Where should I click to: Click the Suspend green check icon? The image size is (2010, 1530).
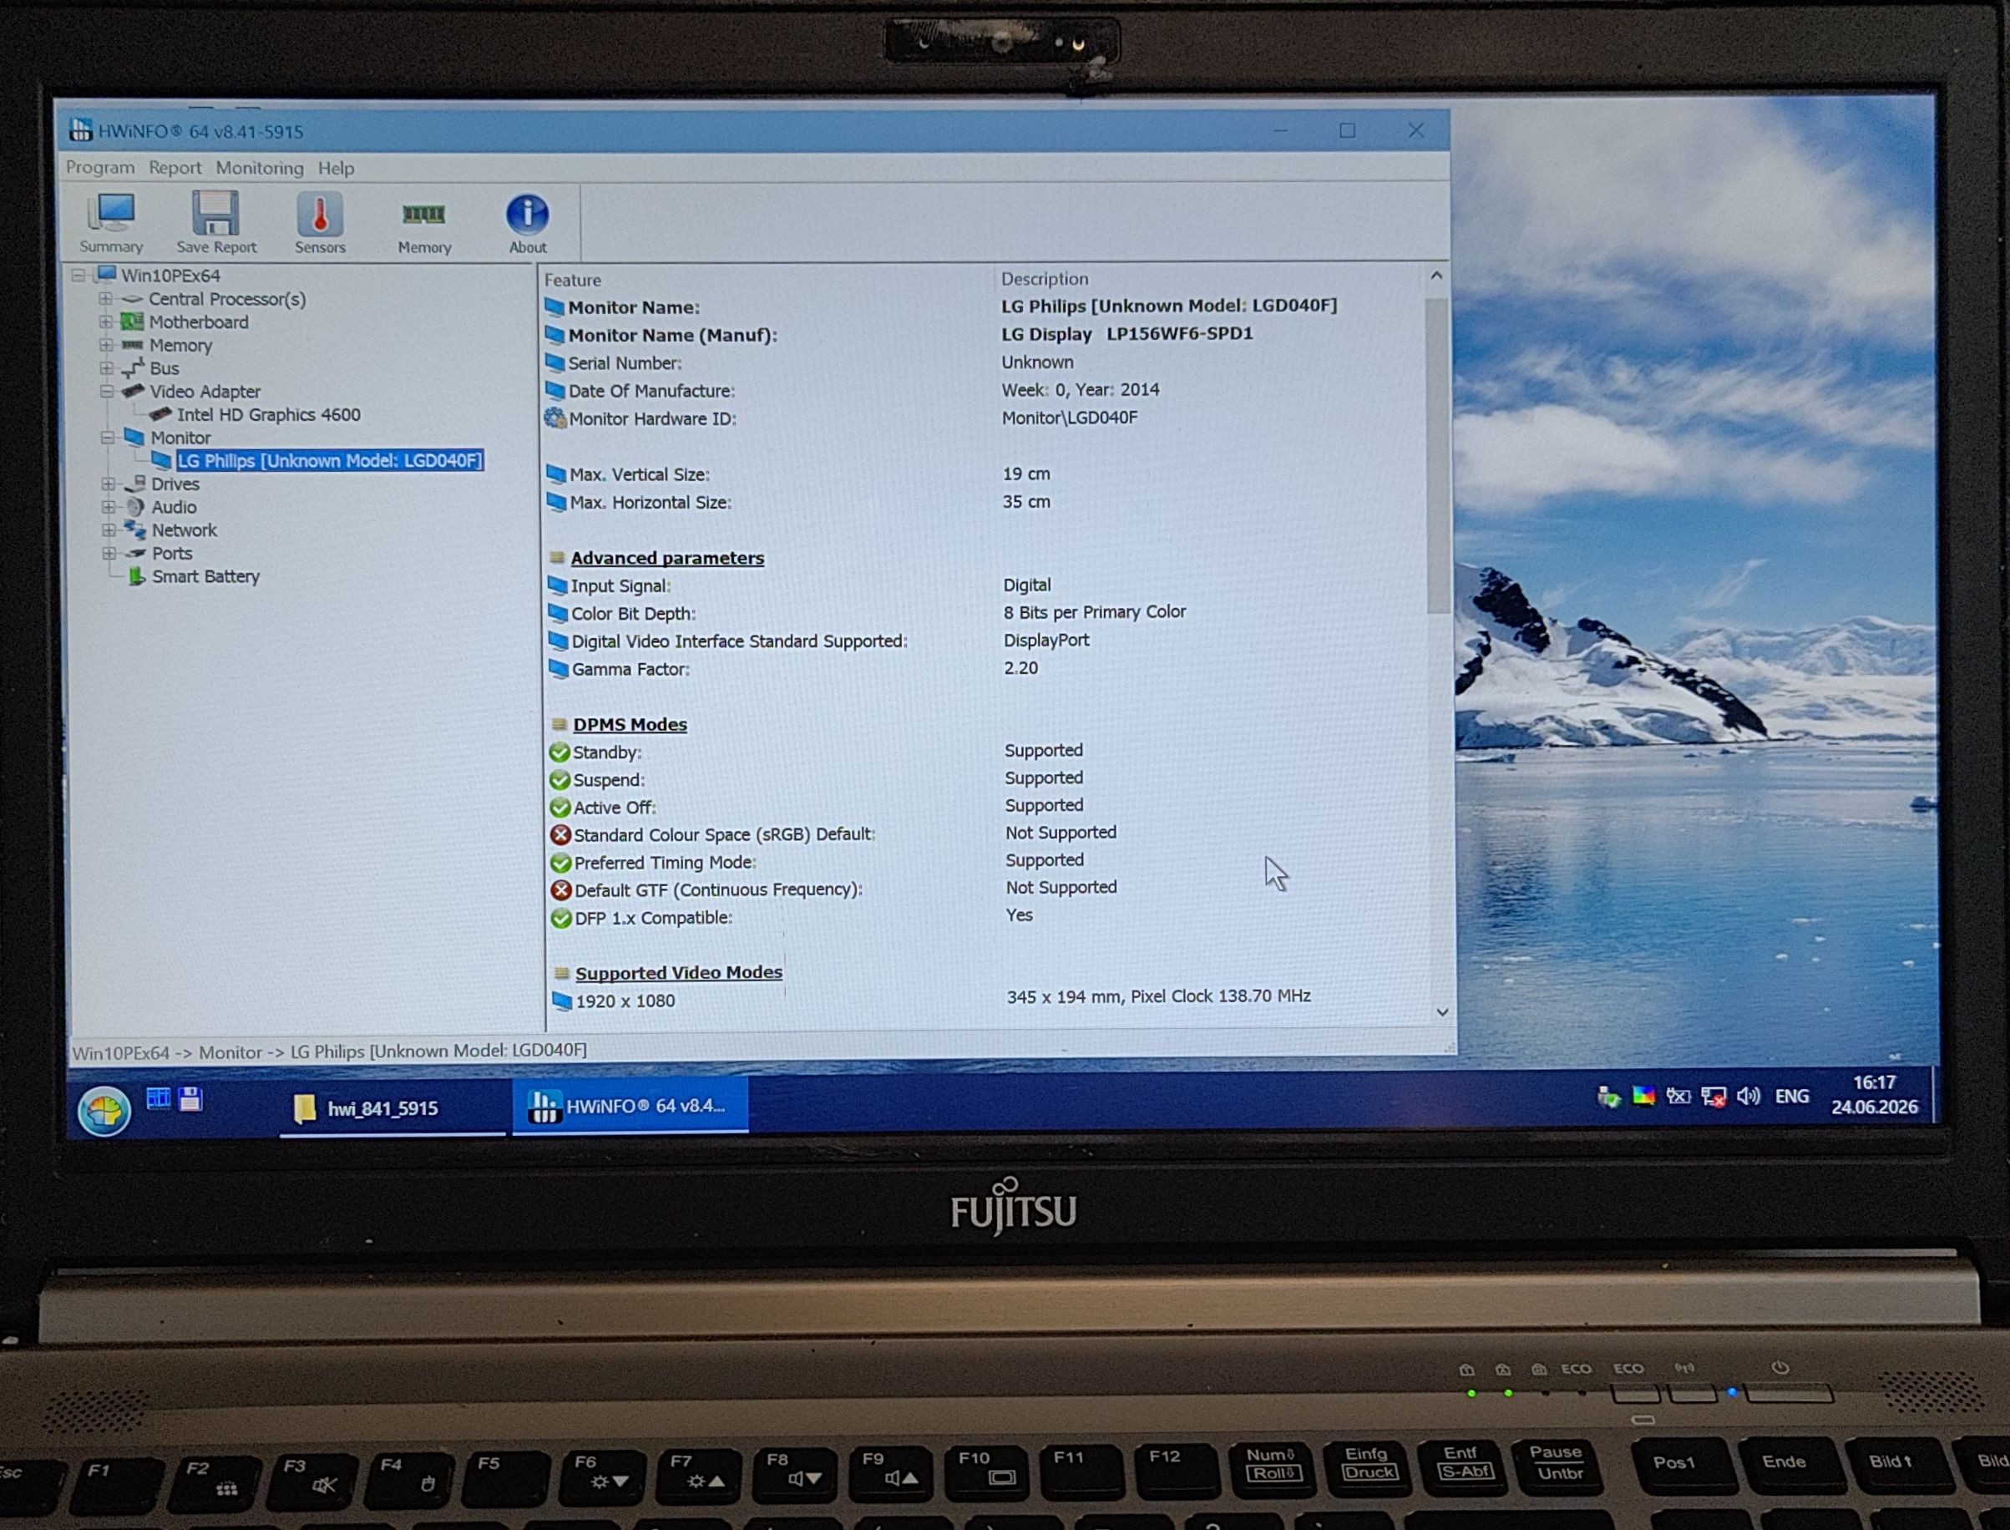[x=559, y=781]
